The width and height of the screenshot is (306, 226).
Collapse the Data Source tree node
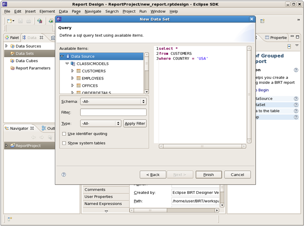62,56
